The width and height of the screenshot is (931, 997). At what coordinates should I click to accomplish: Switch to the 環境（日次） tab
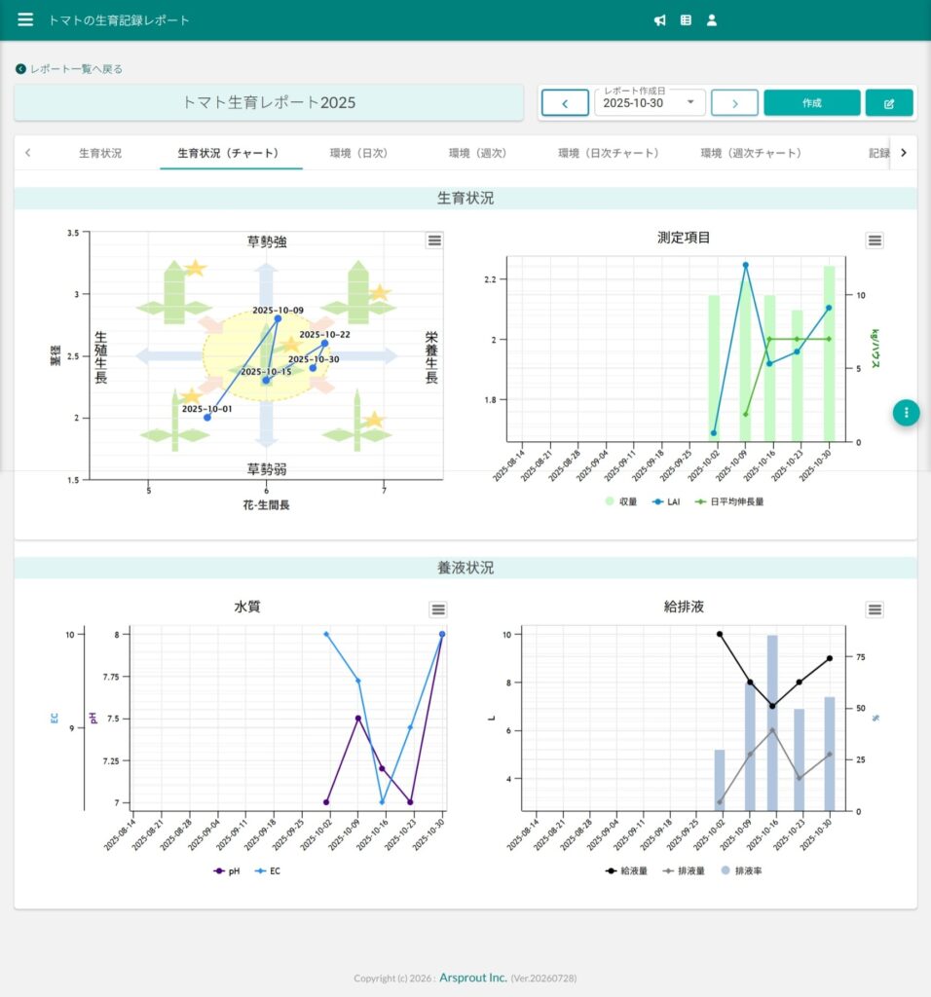click(358, 153)
